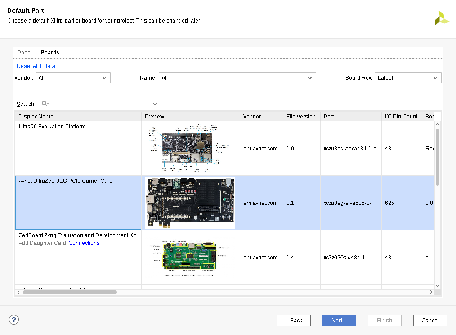The image size is (456, 335).
Task: Click the Reset All Filters link
Action: pos(36,66)
